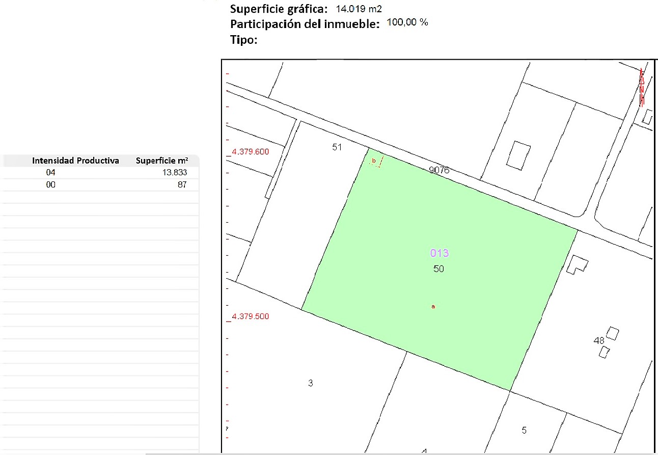Select intensity cell '00'

[x=50, y=185]
